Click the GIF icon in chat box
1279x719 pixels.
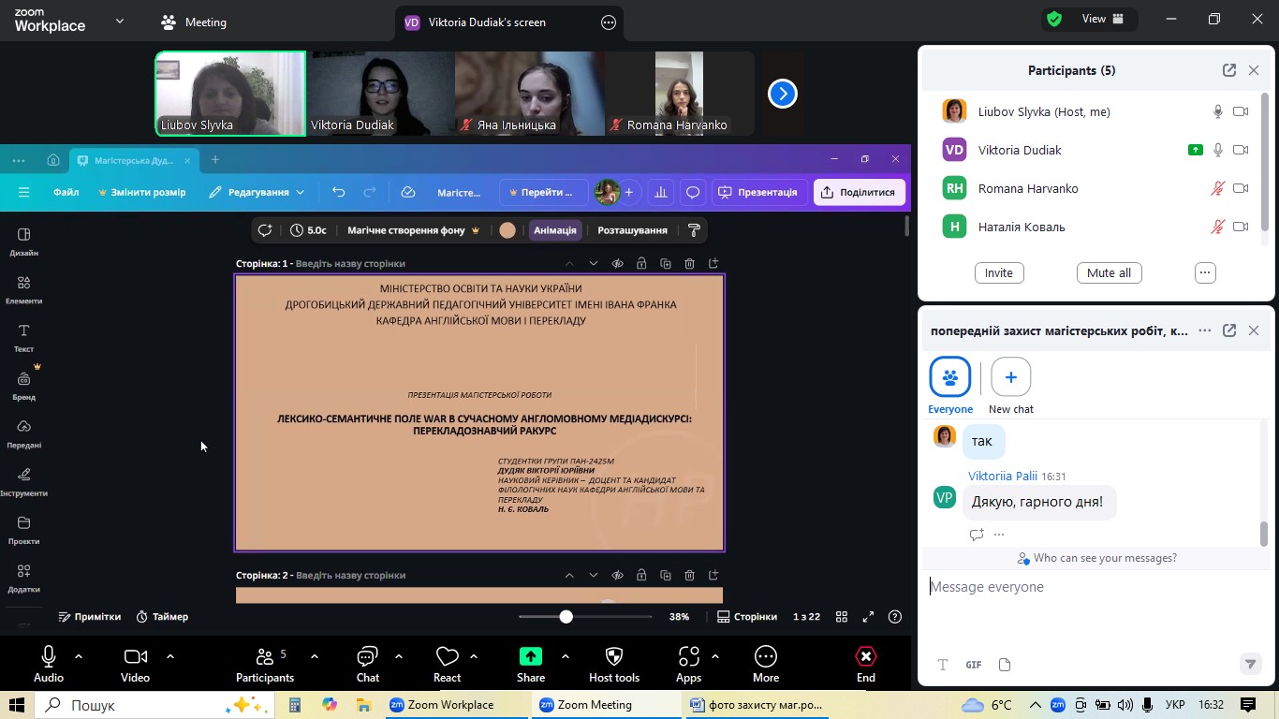pos(974,665)
